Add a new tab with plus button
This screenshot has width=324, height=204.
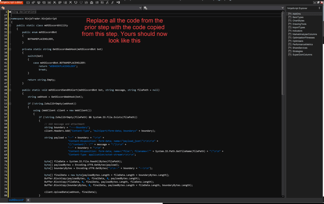pyautogui.click(x=28, y=200)
